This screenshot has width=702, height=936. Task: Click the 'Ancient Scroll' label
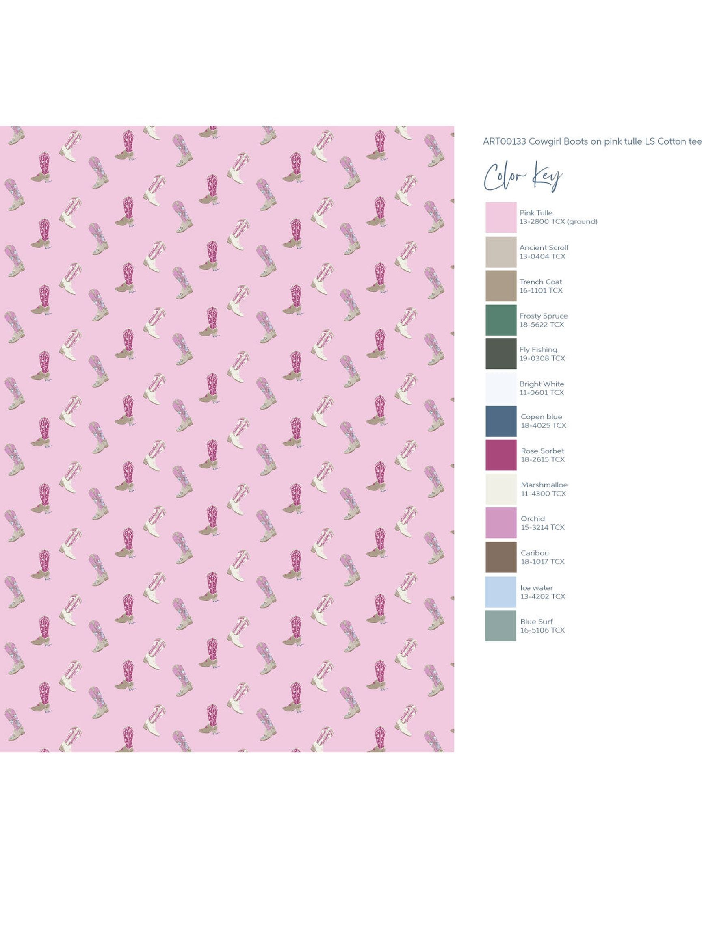(x=543, y=248)
